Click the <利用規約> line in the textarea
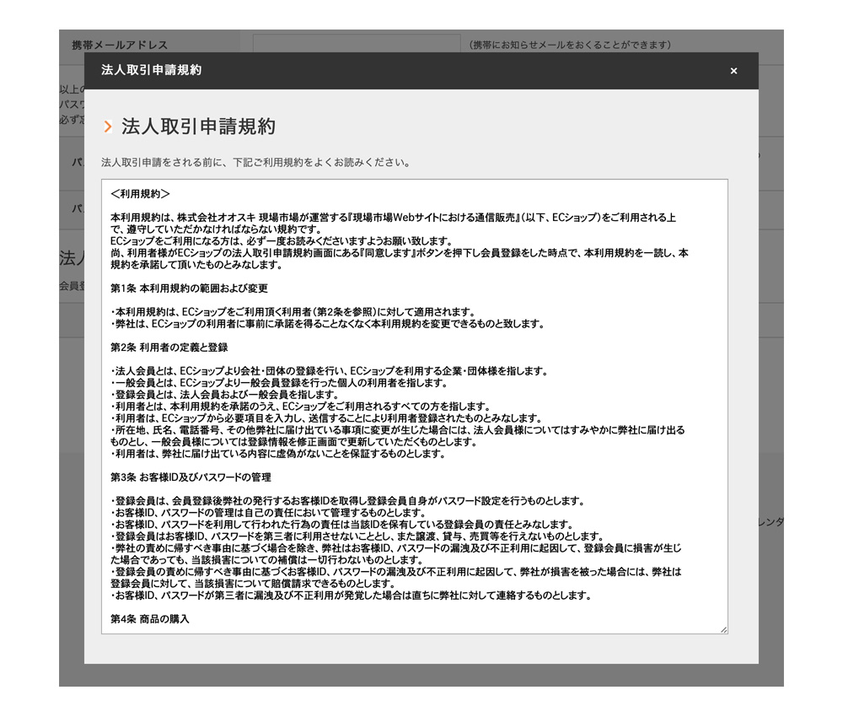This screenshot has height=717, width=843. pos(140,194)
